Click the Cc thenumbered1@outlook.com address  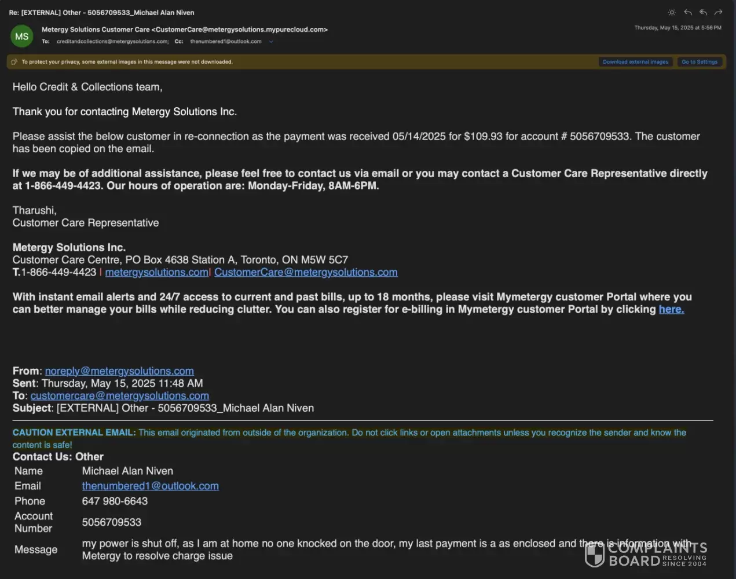pos(226,42)
